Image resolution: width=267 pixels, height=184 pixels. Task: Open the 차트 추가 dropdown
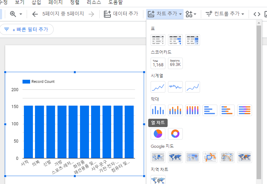tap(164, 14)
